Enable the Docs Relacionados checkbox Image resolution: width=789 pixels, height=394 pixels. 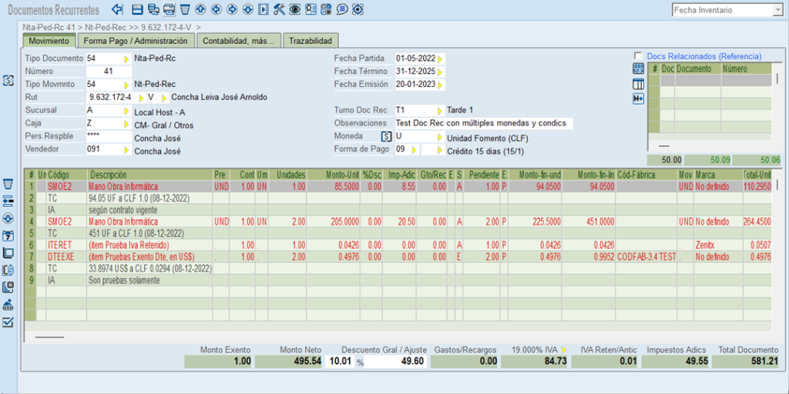tap(637, 56)
